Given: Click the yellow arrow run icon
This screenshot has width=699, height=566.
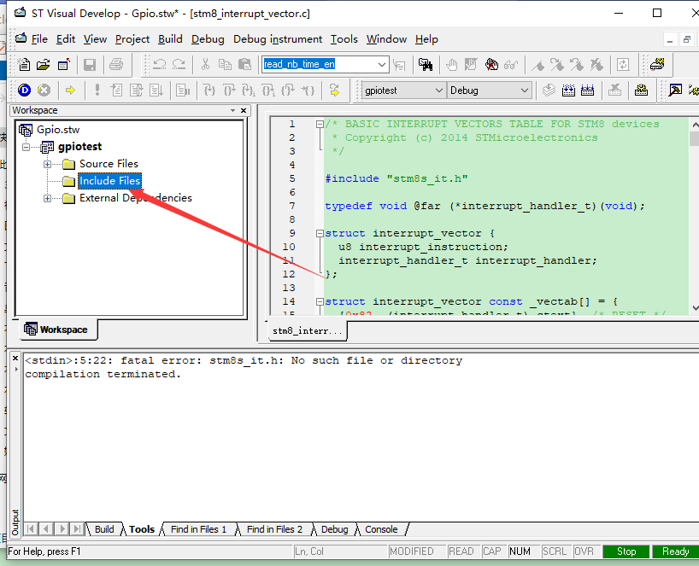Looking at the screenshot, I should point(70,90).
